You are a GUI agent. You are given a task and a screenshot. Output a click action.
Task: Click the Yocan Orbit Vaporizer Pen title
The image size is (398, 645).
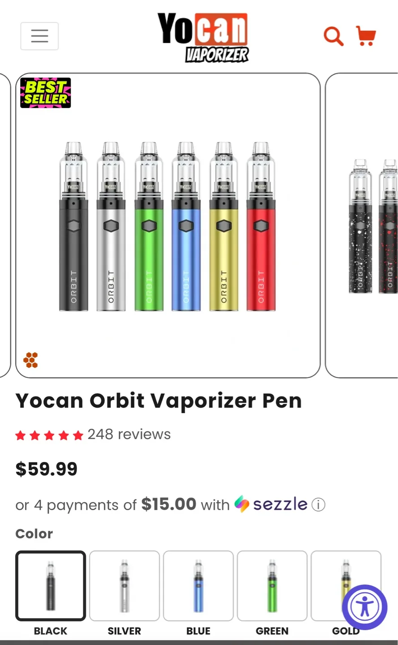[158, 400]
